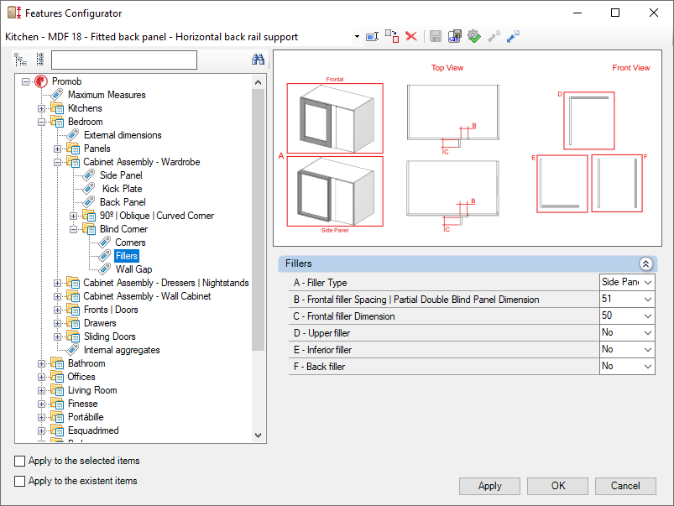The width and height of the screenshot is (674, 506).
Task: Open the A - Filler Type dropdown
Action: point(648,283)
